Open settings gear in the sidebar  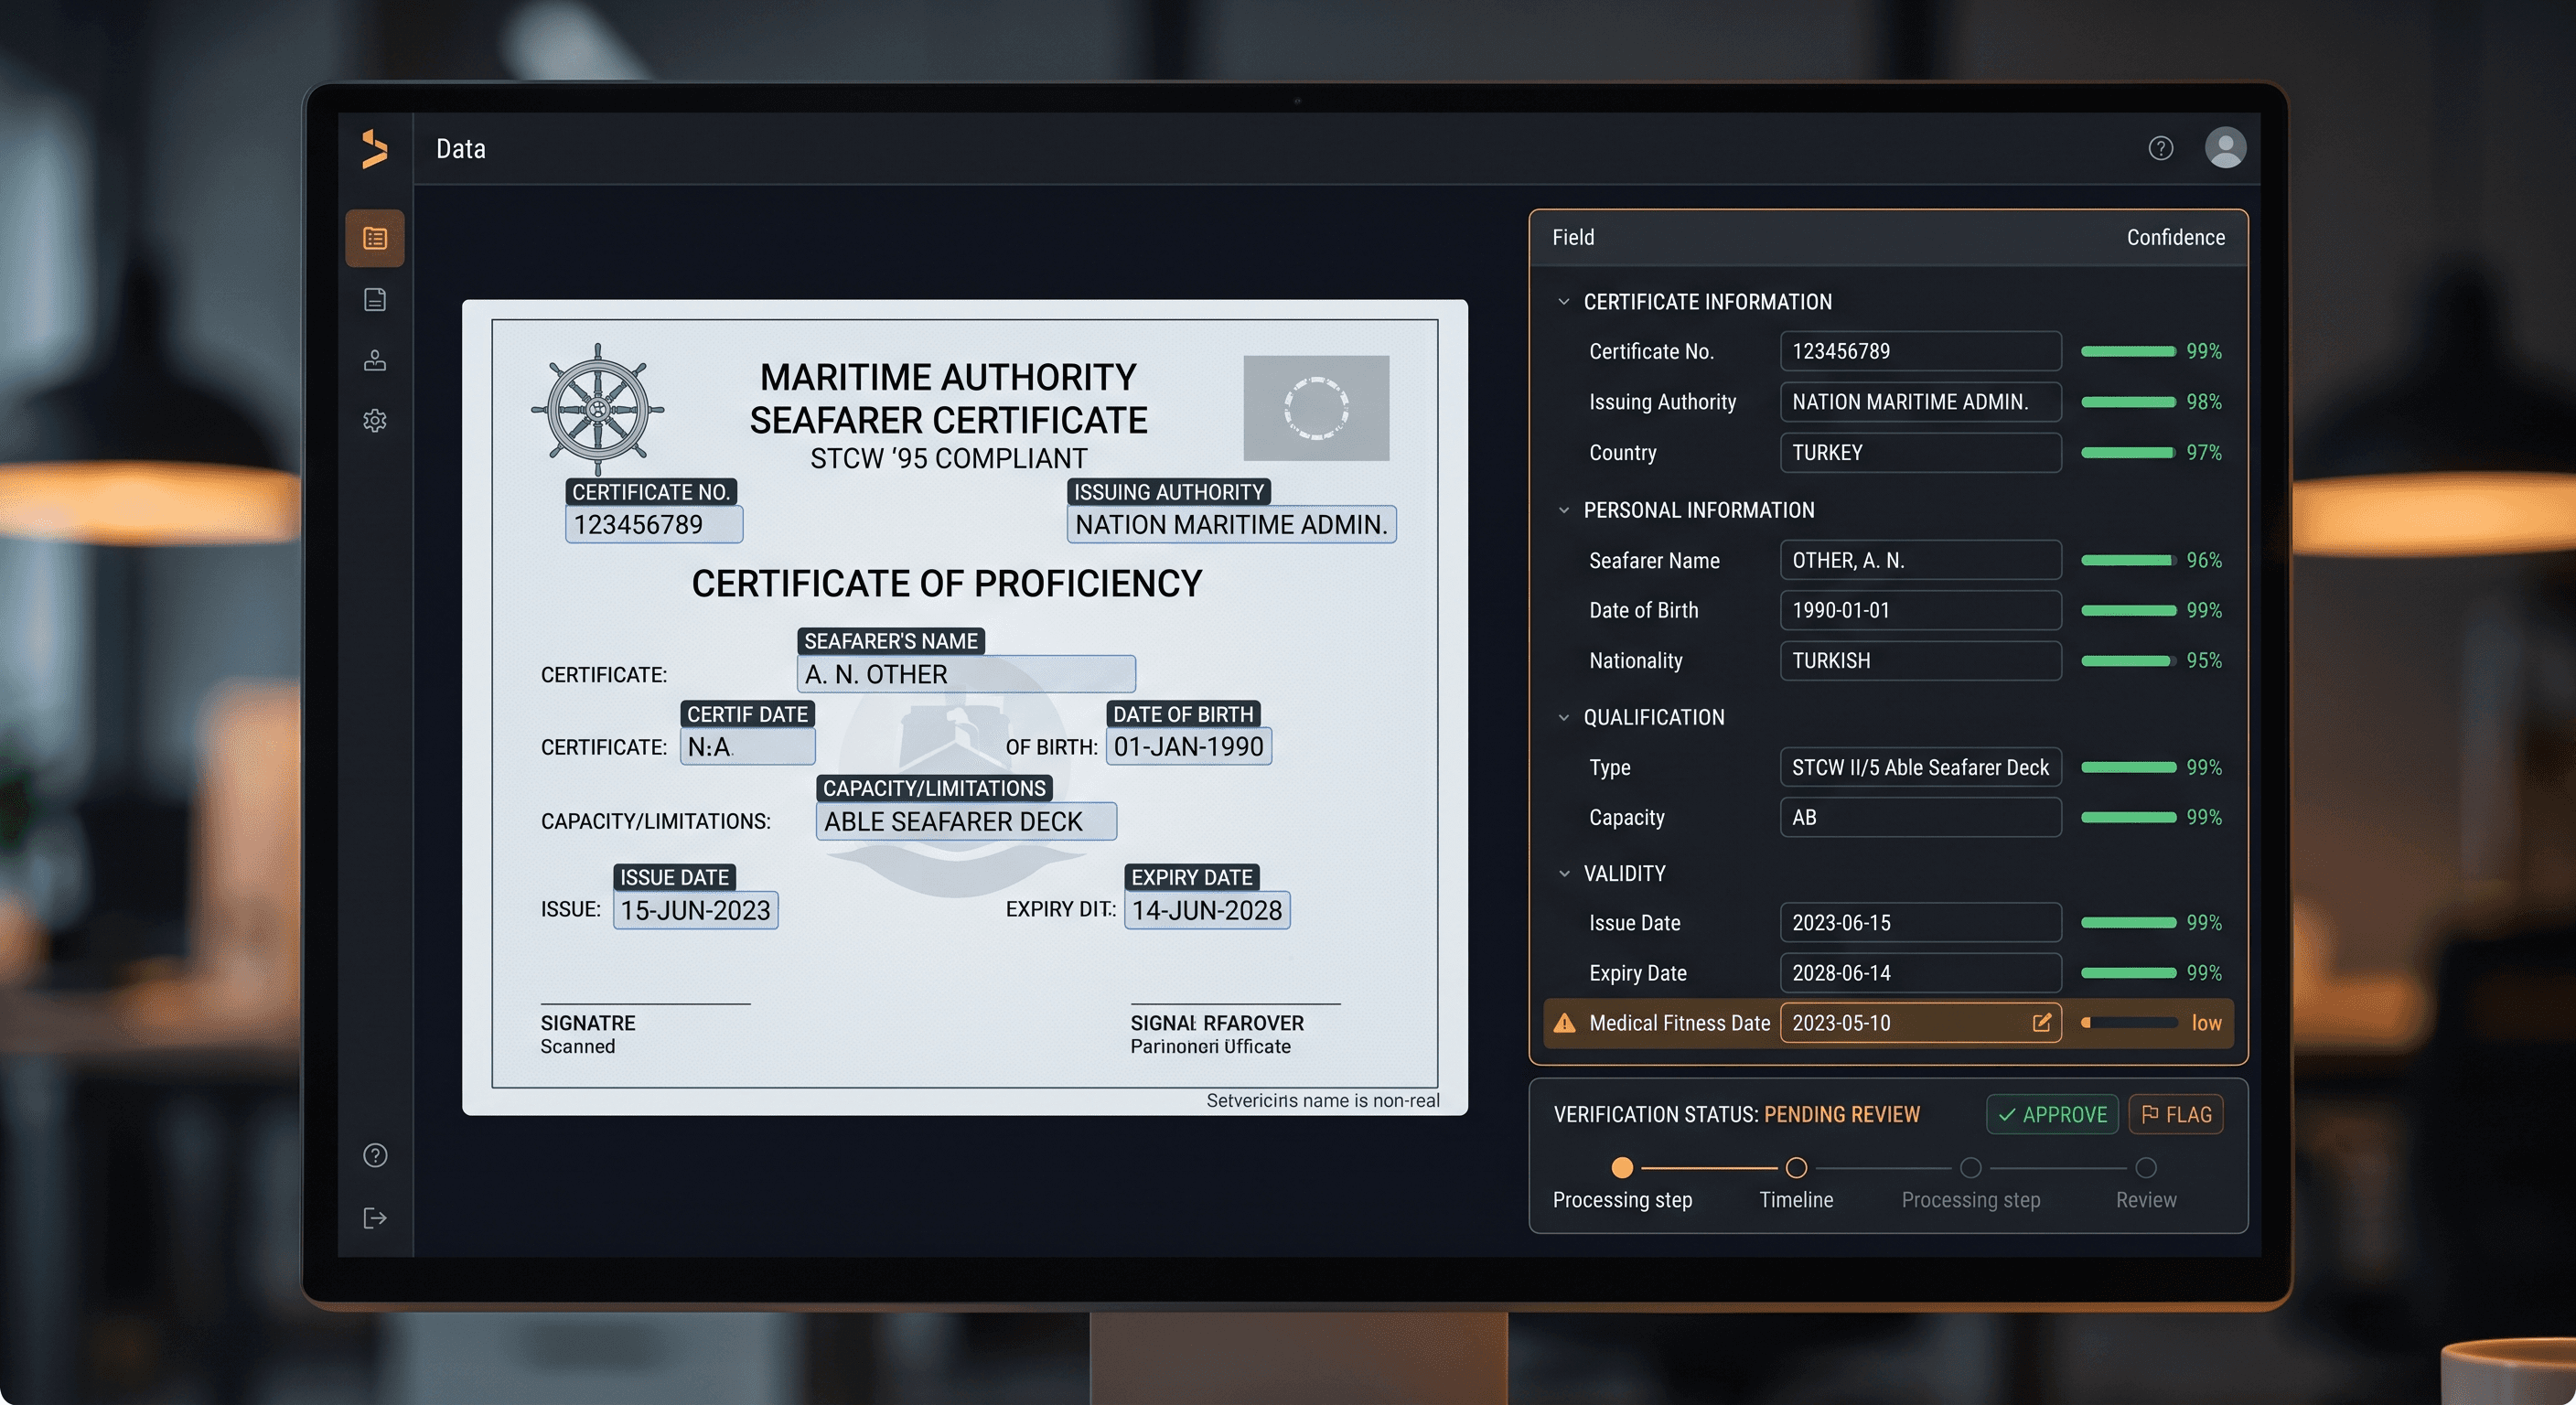pos(375,420)
